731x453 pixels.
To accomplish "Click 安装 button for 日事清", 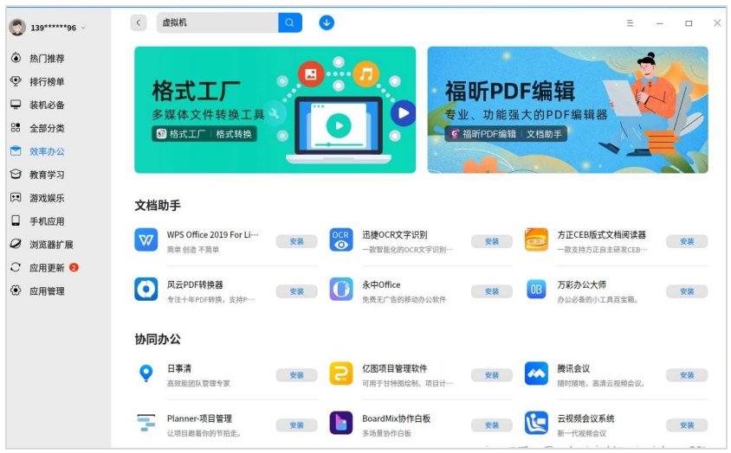I will point(296,375).
